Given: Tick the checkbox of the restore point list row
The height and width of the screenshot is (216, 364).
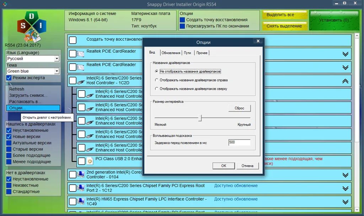Looking at the screenshot, I should coord(73,40).
